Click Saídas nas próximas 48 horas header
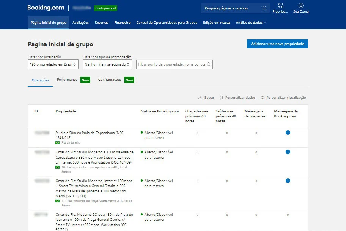 click(x=226, y=116)
